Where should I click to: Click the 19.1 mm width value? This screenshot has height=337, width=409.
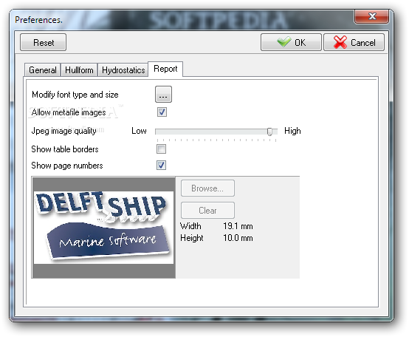pos(238,226)
